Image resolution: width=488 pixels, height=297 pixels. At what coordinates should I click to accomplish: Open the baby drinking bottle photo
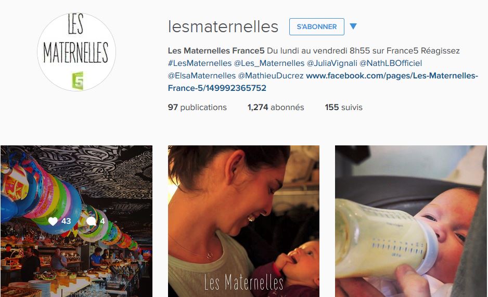click(411, 221)
